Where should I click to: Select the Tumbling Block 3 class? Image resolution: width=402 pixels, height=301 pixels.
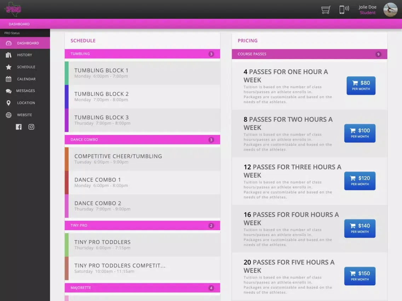[x=142, y=120]
